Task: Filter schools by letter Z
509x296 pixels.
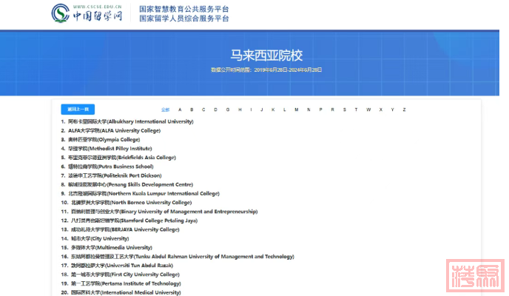Action: point(404,110)
